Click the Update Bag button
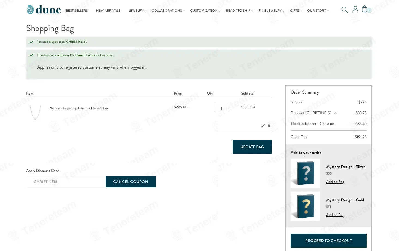The image size is (399, 251). tap(252, 147)
